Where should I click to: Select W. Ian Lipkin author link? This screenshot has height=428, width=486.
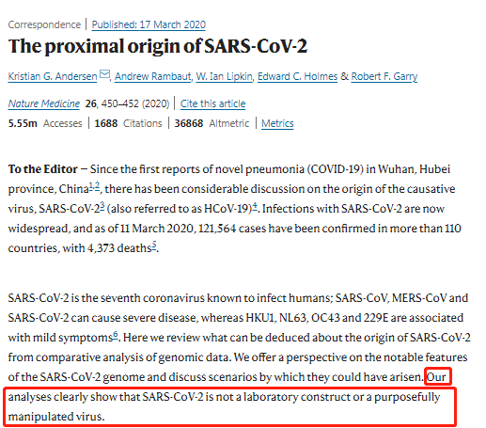[x=224, y=76]
